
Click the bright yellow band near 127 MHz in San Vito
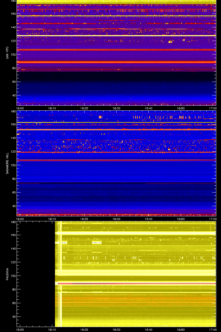click(116, 35)
